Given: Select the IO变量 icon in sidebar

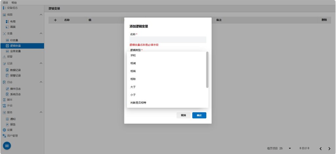Looking at the screenshot, I should pyautogui.click(x=8, y=40).
